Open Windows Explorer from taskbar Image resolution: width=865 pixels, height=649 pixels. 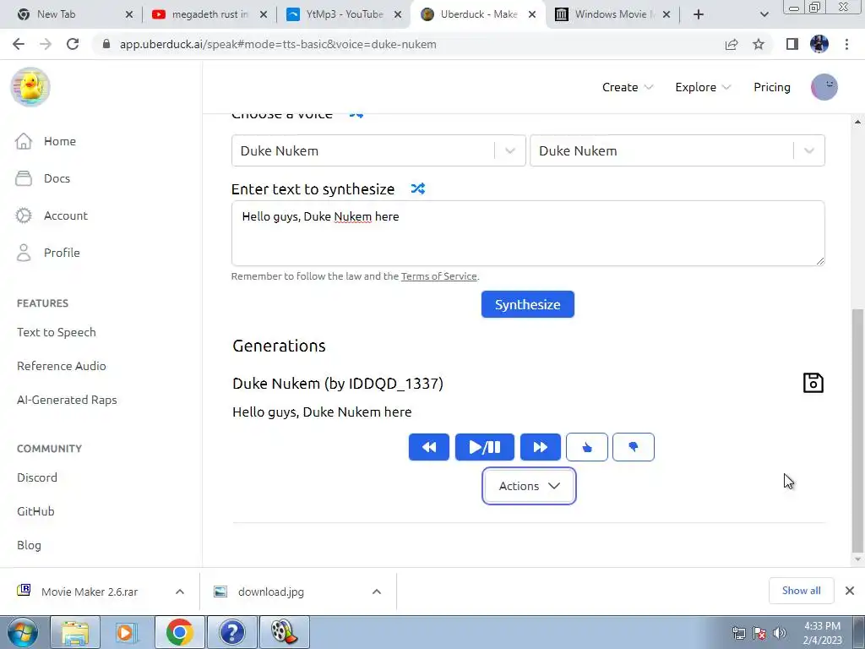tap(75, 632)
